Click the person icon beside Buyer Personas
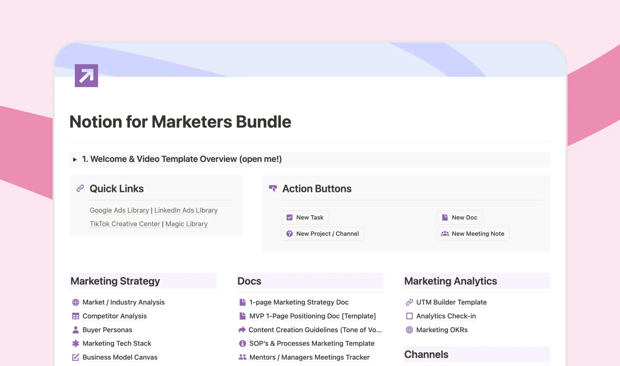 (75, 330)
